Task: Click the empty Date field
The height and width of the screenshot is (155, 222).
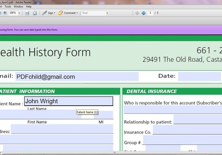Action: [199, 77]
